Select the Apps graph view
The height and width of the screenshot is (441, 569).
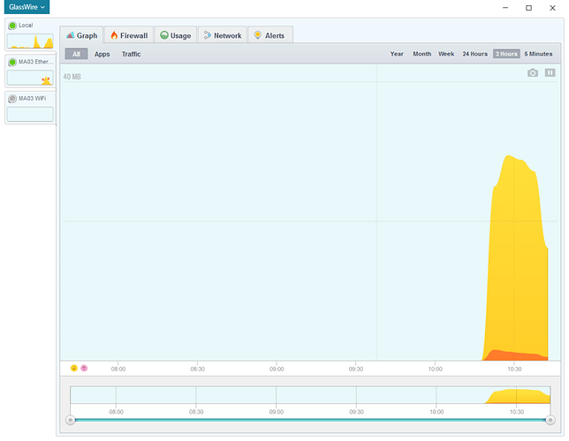coord(102,54)
